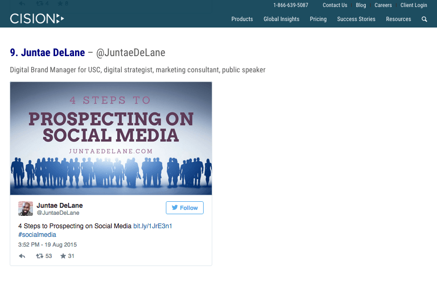The height and width of the screenshot is (293, 437).
Task: Retweet the tweet with 53 retweets
Action: [44, 256]
